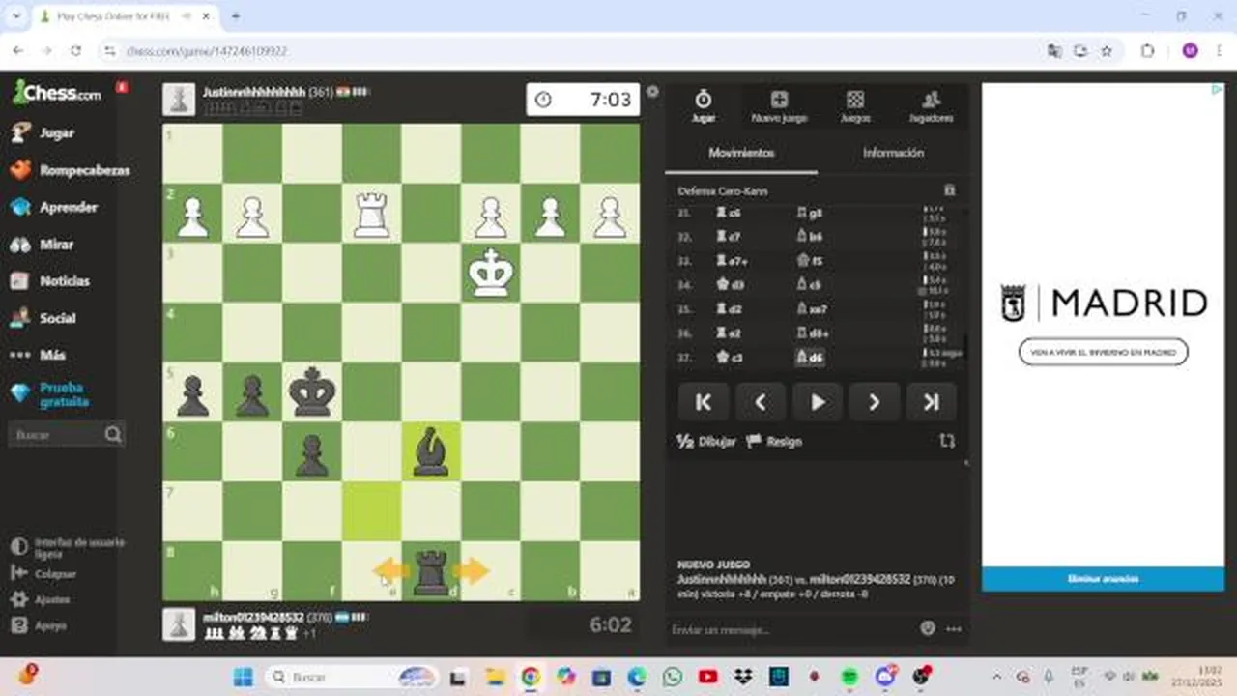Image resolution: width=1237 pixels, height=696 pixels.
Task: Jump to first move button
Action: [704, 402]
